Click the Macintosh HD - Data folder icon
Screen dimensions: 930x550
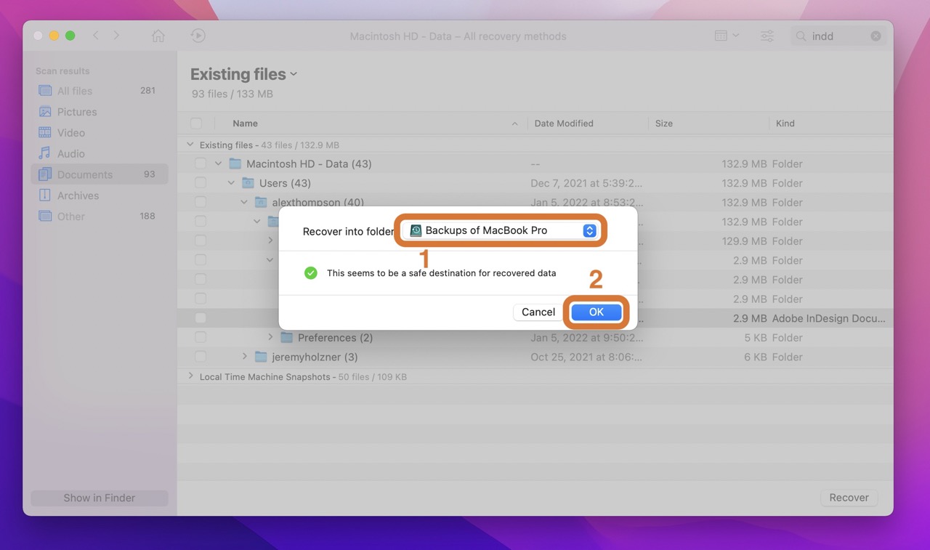(235, 163)
